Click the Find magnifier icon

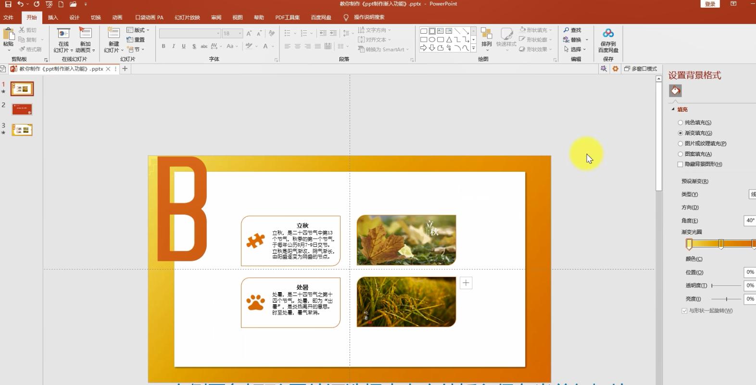(567, 30)
